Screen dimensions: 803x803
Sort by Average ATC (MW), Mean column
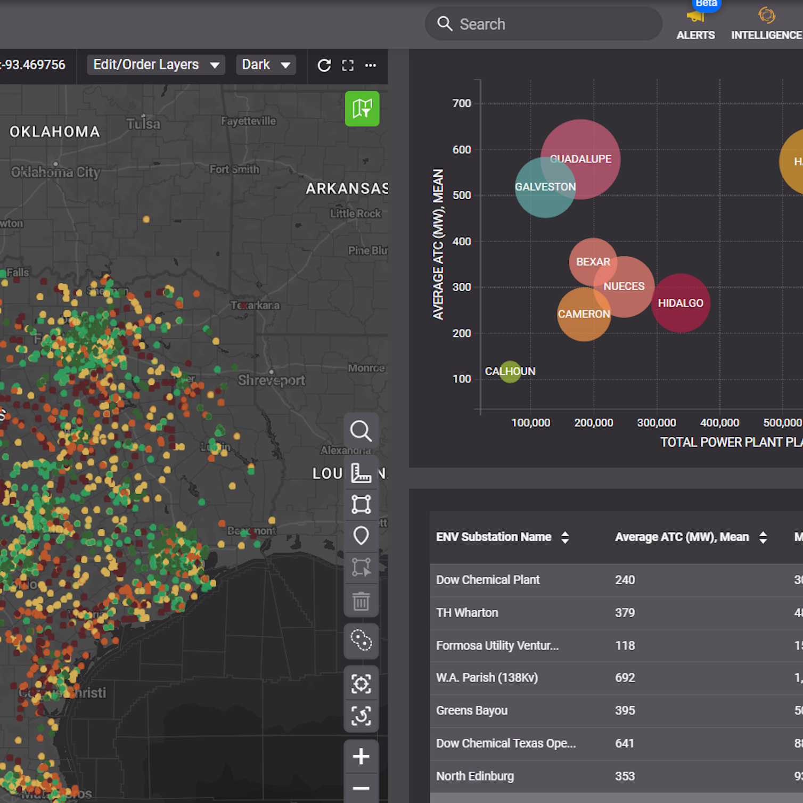[x=764, y=537]
